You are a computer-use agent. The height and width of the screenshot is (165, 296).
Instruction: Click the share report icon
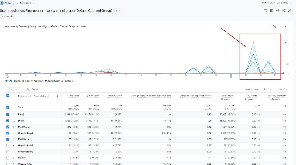[284, 11]
